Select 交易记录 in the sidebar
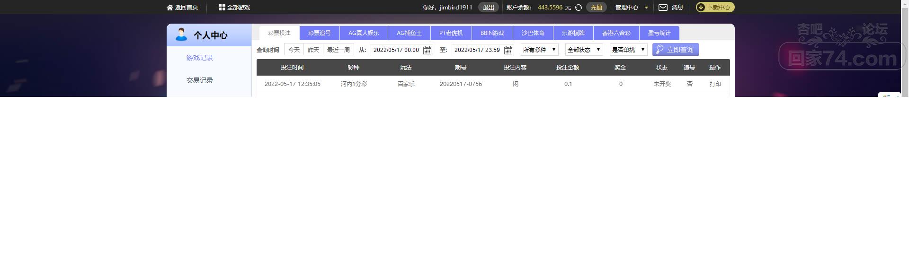The image size is (909, 259). [200, 80]
